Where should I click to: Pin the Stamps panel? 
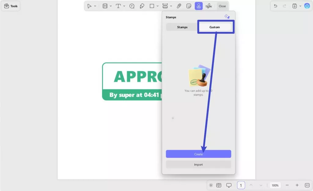pyautogui.click(x=227, y=17)
